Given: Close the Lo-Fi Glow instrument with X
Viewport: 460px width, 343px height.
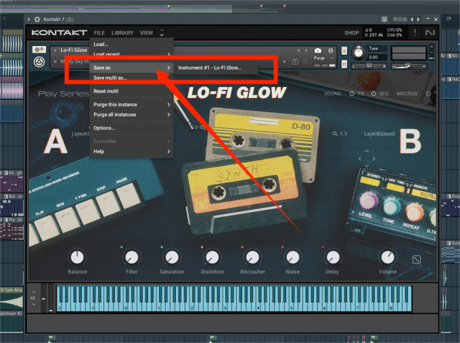Looking at the screenshot, I should coord(432,47).
